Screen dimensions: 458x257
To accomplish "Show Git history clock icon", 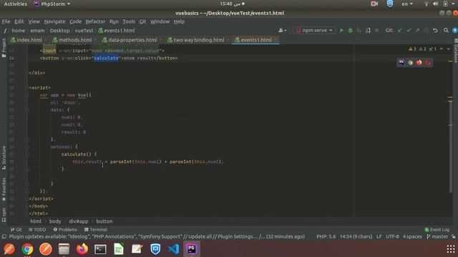I will [427, 30].
